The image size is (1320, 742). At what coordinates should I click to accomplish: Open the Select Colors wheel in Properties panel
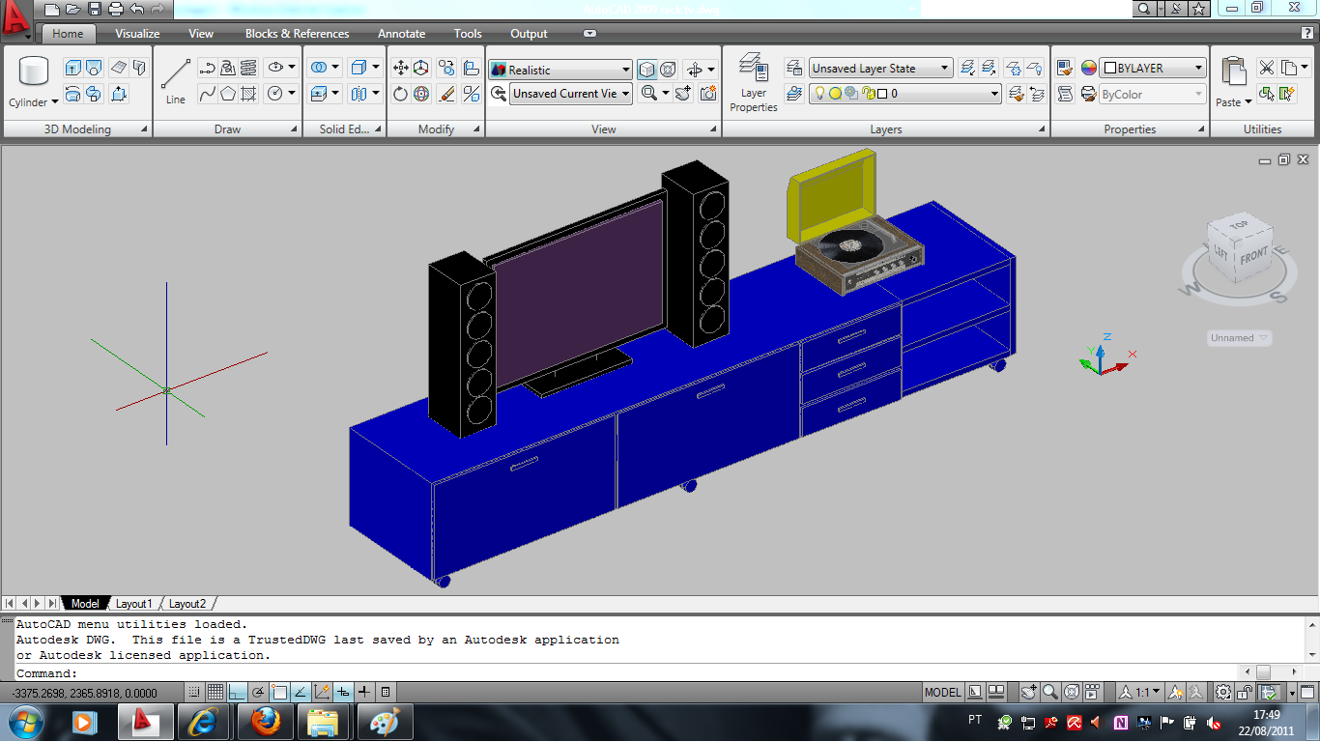1089,68
